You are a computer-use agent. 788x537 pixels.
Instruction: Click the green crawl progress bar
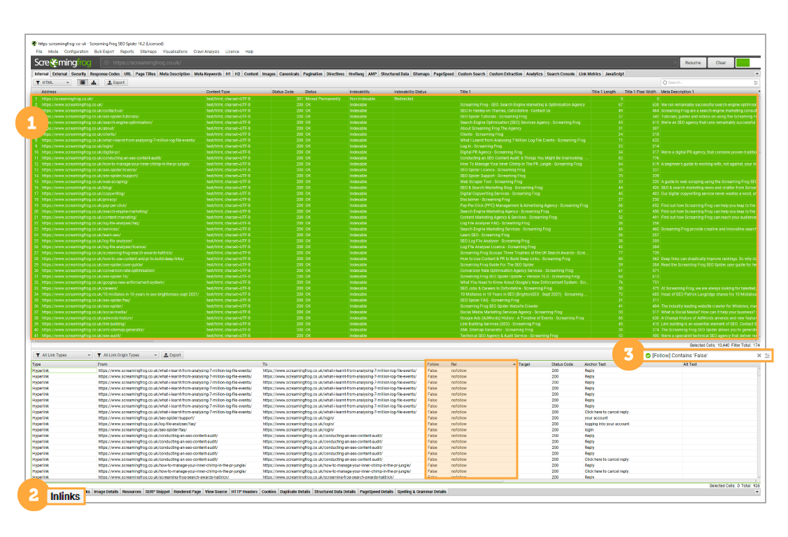(743, 63)
